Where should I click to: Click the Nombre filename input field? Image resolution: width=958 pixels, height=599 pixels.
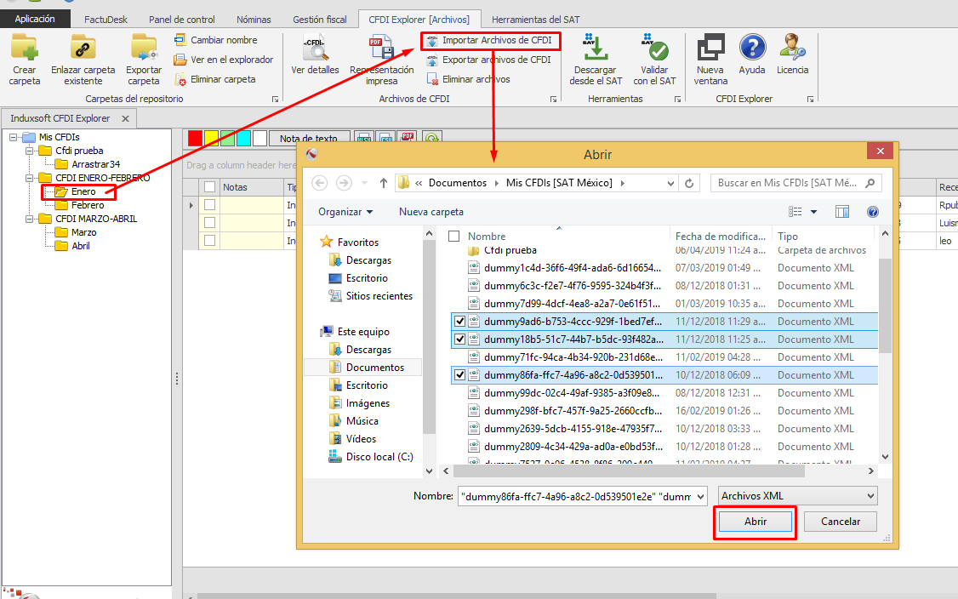pyautogui.click(x=578, y=496)
